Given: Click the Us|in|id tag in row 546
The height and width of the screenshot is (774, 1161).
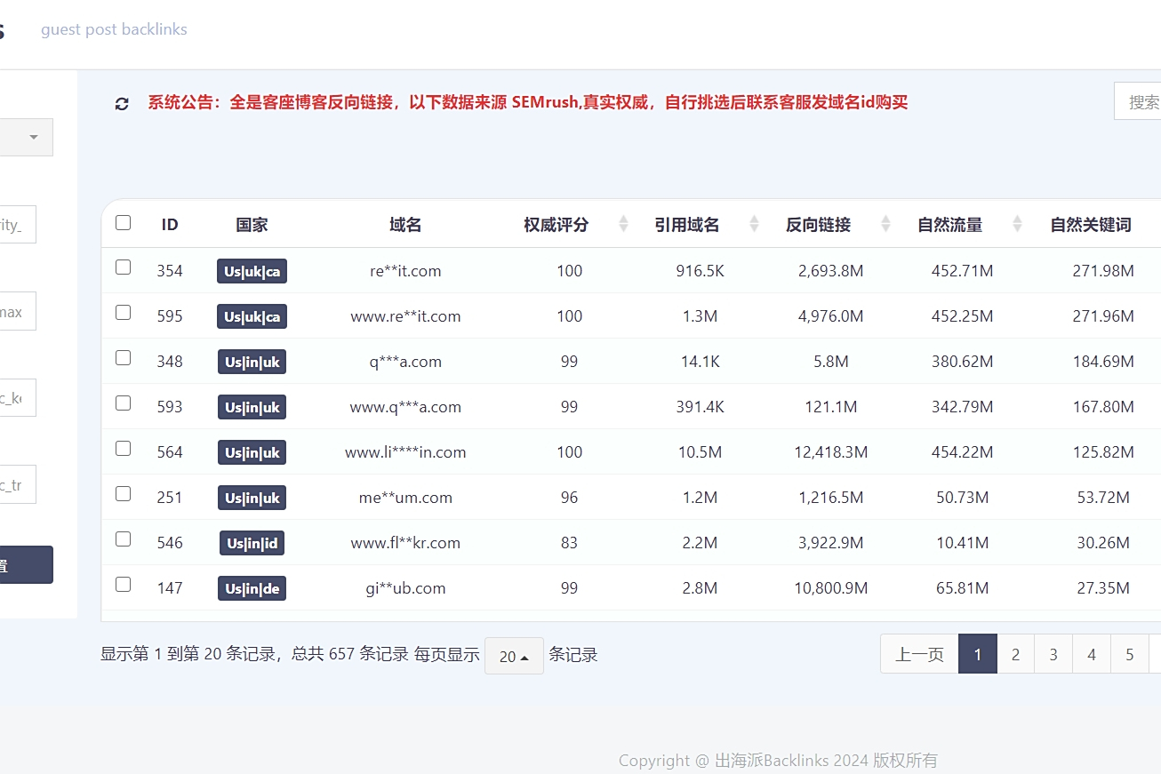Looking at the screenshot, I should click(252, 543).
